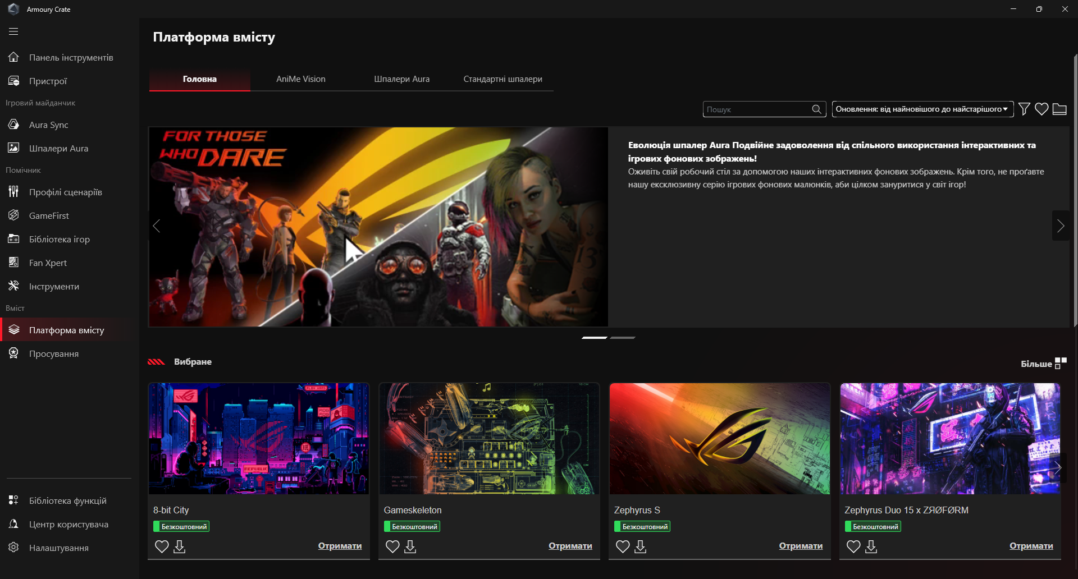Click the Центр користувача icon

(13, 524)
